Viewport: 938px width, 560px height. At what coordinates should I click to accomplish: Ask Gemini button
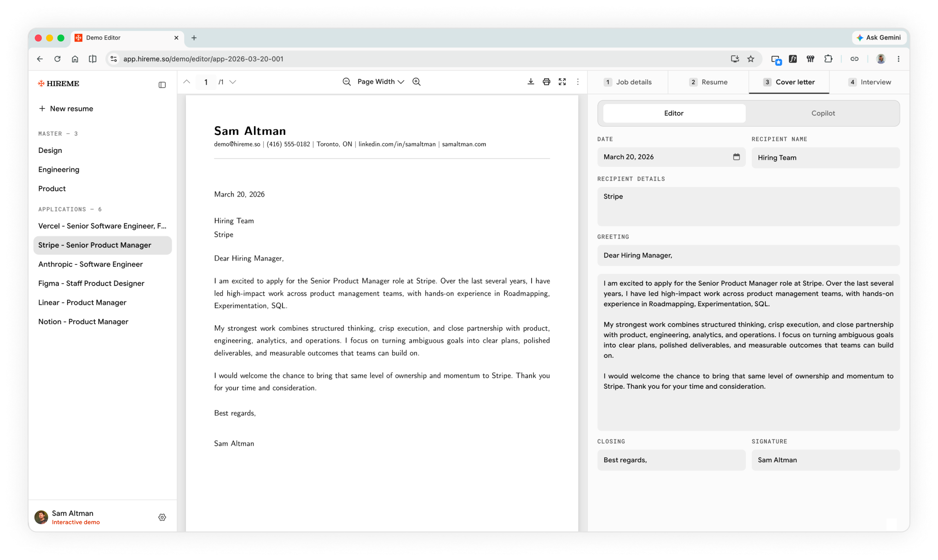click(x=880, y=38)
